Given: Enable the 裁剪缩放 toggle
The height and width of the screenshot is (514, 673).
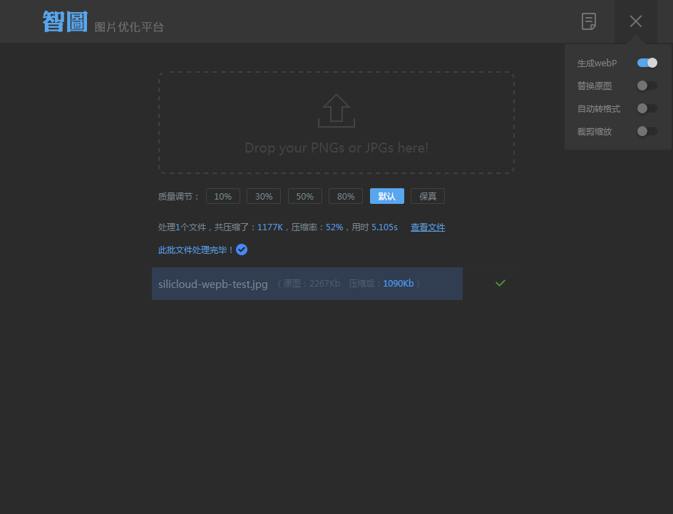Looking at the screenshot, I should [x=647, y=131].
